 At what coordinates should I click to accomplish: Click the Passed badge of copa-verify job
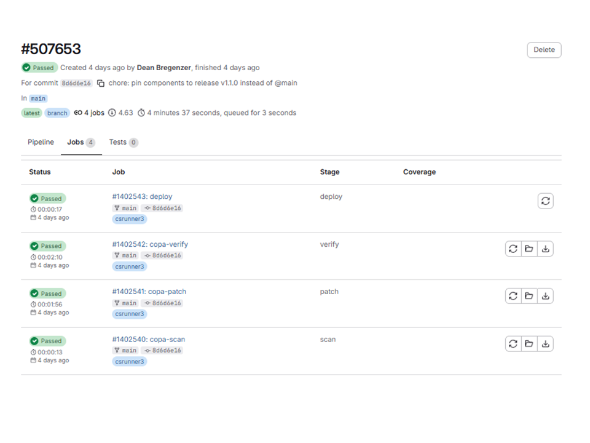48,246
